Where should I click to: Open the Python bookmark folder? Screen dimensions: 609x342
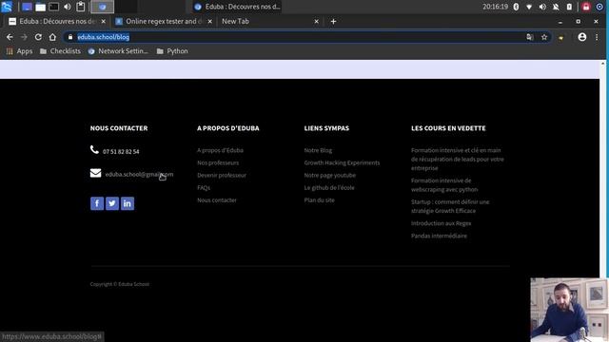pos(172,51)
